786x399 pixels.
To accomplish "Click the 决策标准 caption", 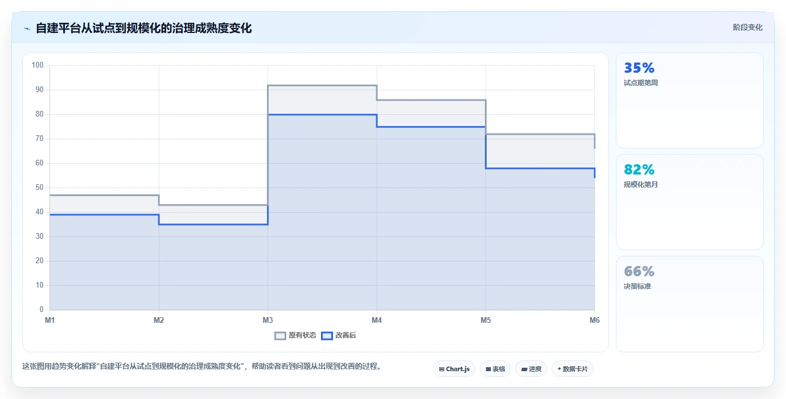I will (x=637, y=286).
